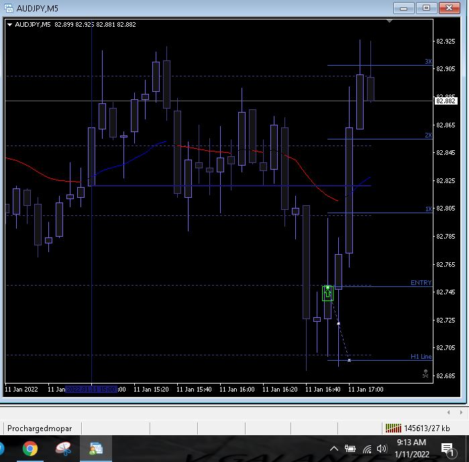Select the H1 Line label

click(x=421, y=357)
